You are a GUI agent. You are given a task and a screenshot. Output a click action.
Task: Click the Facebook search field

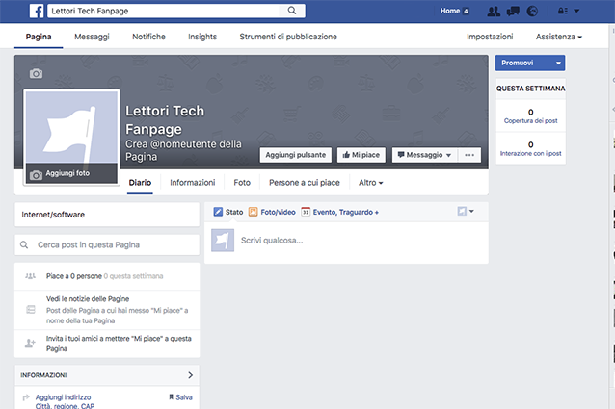[x=163, y=11]
